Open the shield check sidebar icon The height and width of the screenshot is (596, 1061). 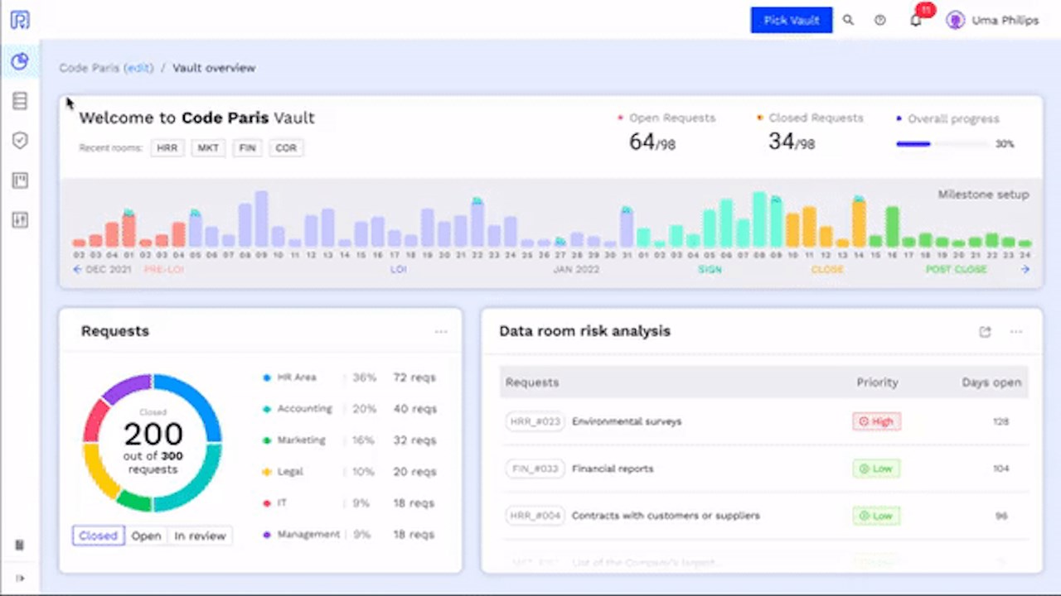click(20, 141)
